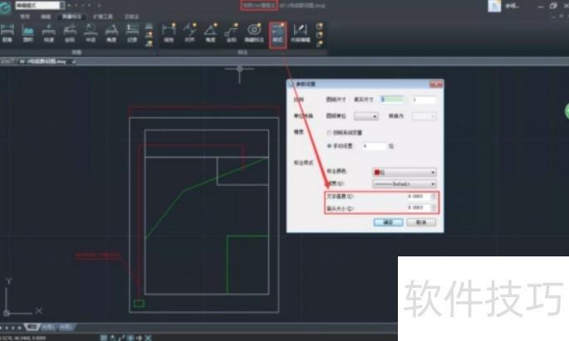Switch to the extended tools ribbon tab
This screenshot has height=341, width=569.
pos(103,17)
